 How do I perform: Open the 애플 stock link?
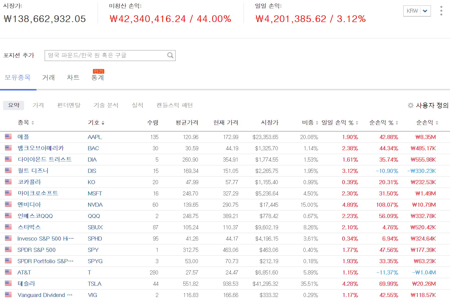(x=23, y=137)
